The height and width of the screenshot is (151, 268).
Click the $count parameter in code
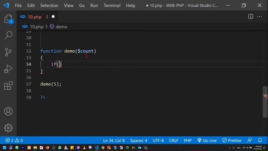click(85, 51)
